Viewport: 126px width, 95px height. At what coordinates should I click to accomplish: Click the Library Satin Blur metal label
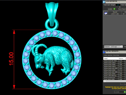click(112, 55)
